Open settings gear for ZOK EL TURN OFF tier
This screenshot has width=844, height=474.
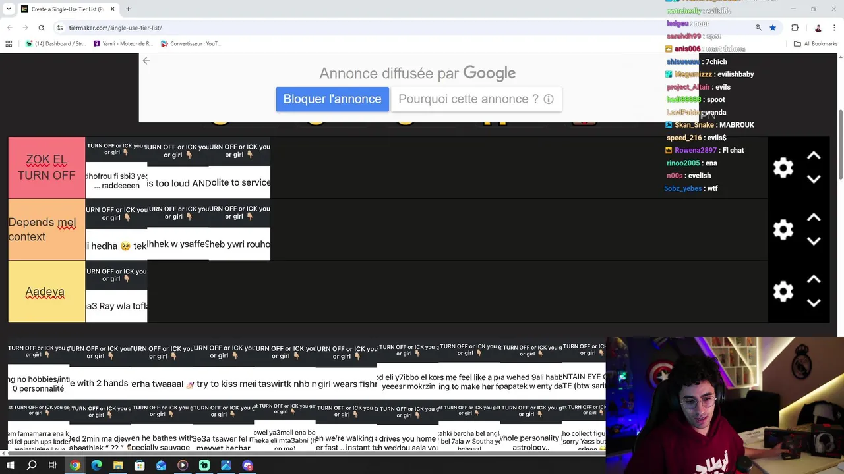[783, 168]
